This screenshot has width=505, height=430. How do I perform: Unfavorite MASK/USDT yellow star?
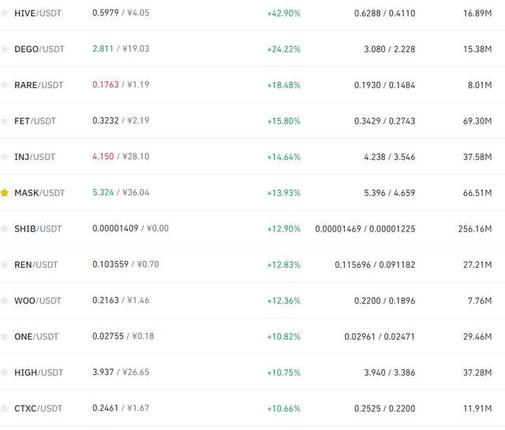(x=5, y=193)
